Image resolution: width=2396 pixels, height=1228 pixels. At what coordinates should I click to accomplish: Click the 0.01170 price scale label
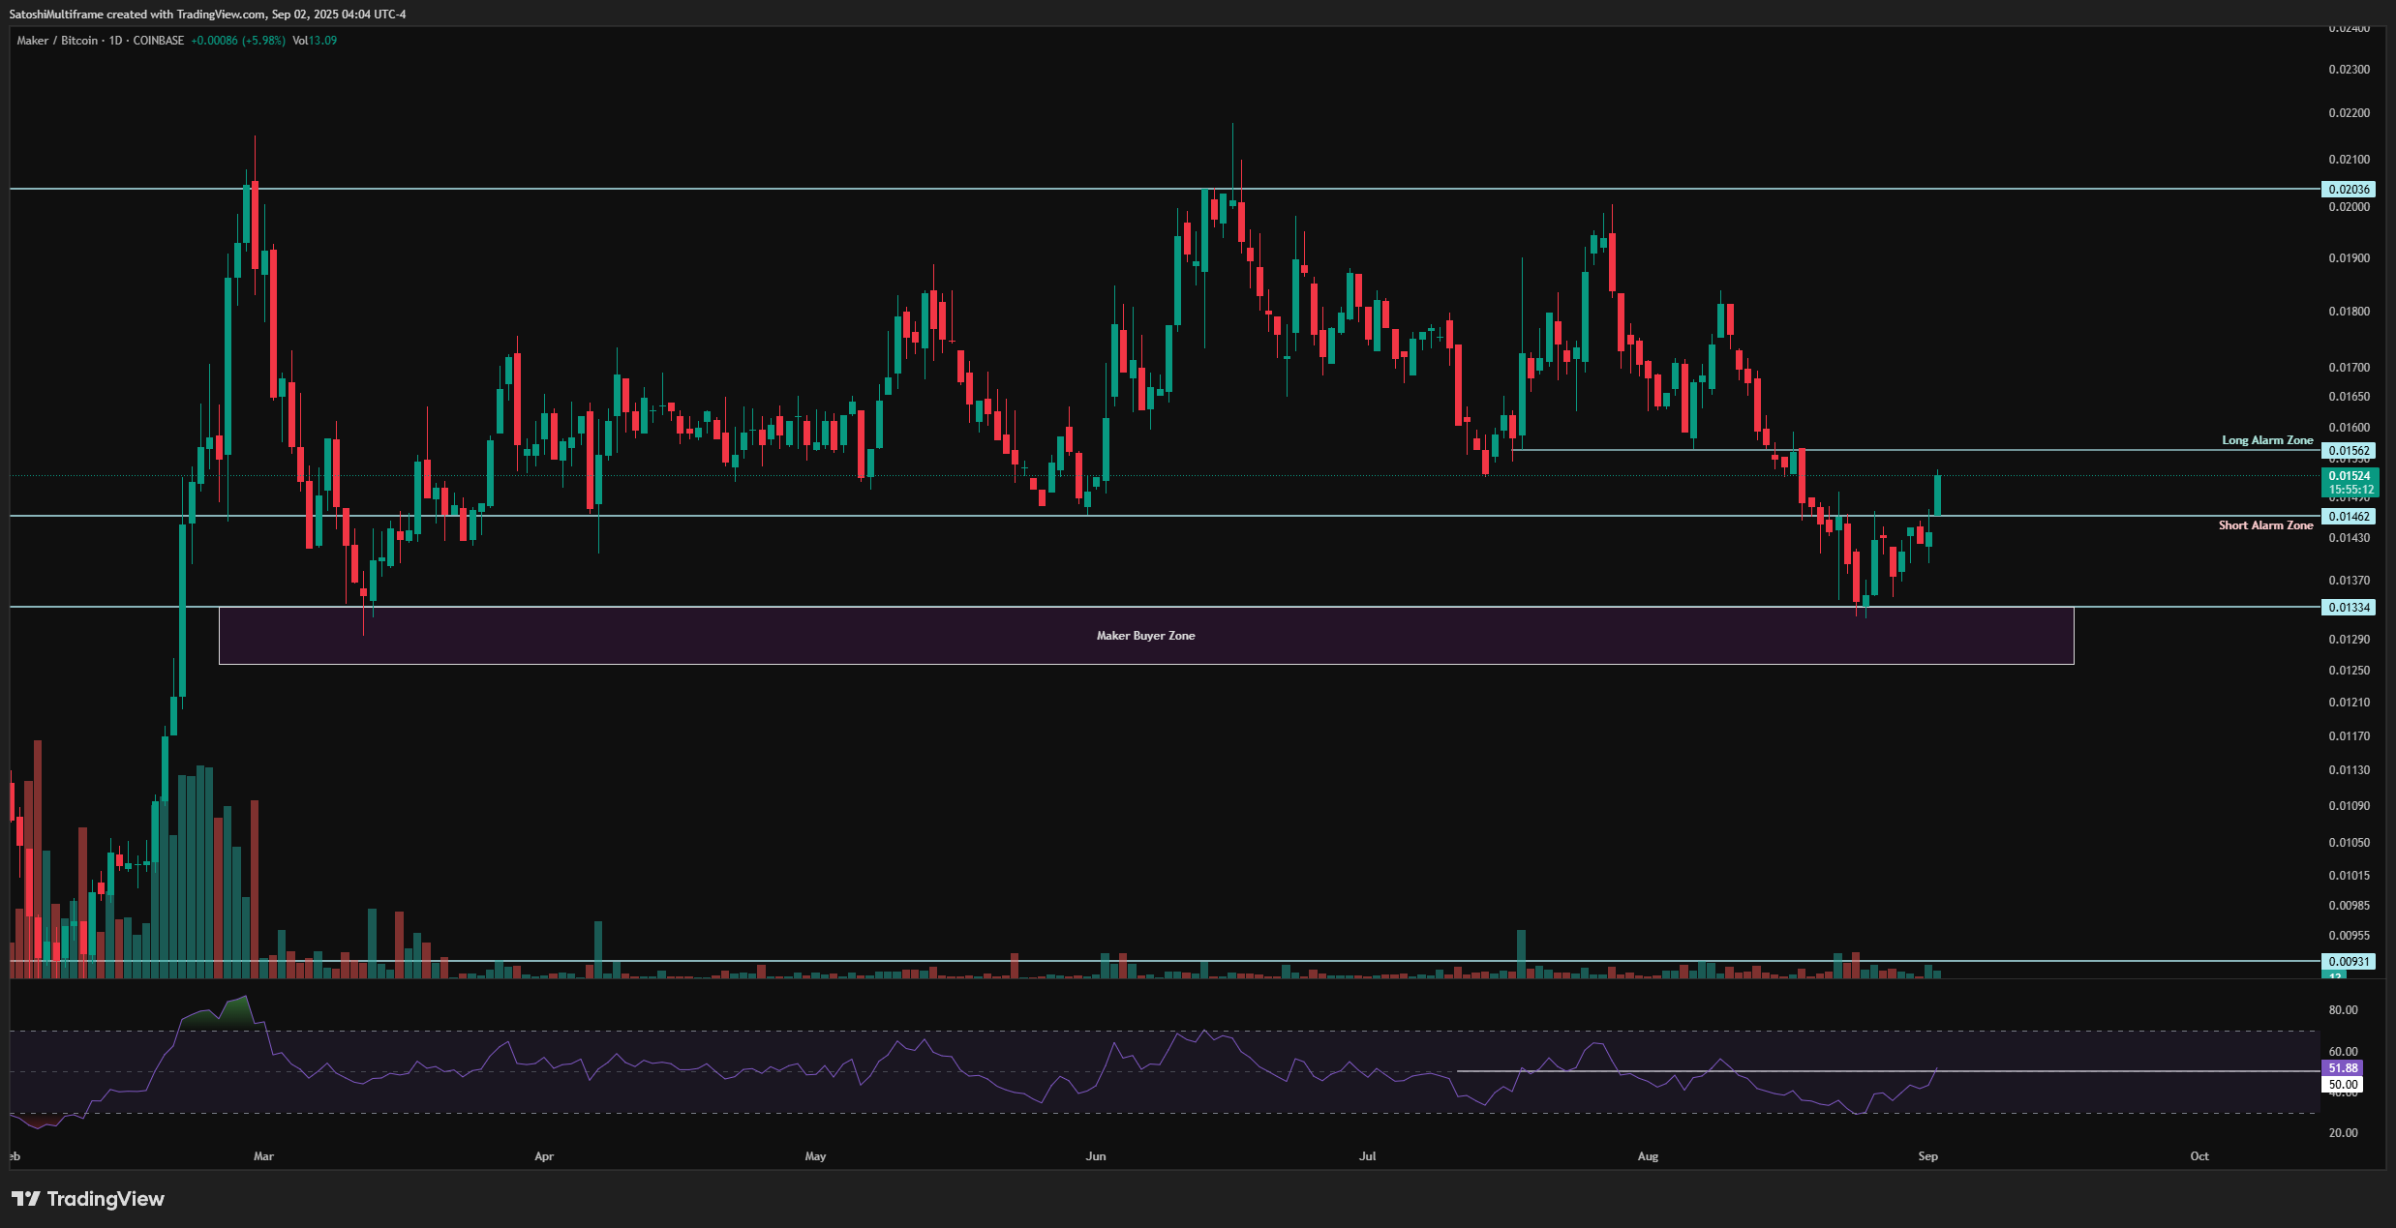tap(2350, 736)
